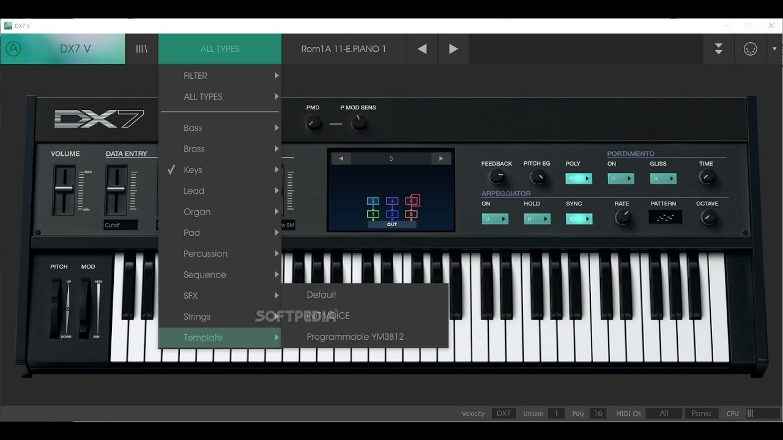Select the checked Keys category
Image resolution: width=783 pixels, height=440 pixels.
[x=220, y=170]
